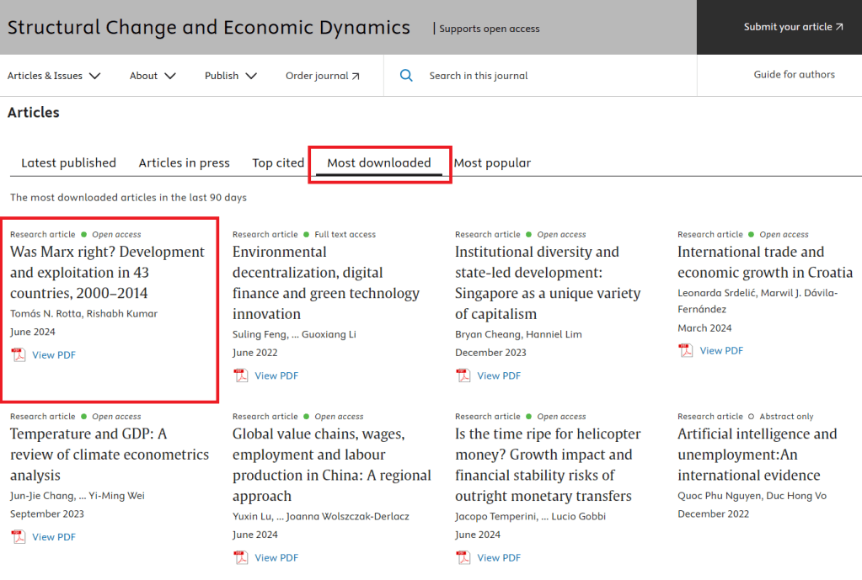
Task: Open the Articles in press tab
Action: (184, 163)
